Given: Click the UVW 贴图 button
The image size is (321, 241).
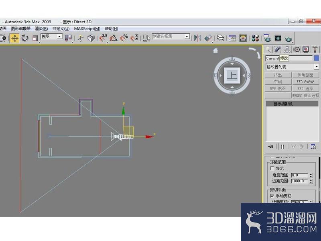Looking at the screenshot, I should 278,88.
